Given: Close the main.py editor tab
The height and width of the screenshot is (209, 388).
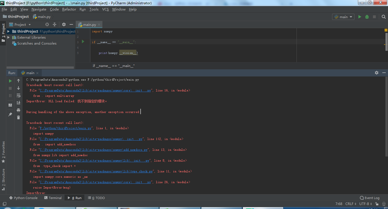Looking at the screenshot, I should pos(99,25).
